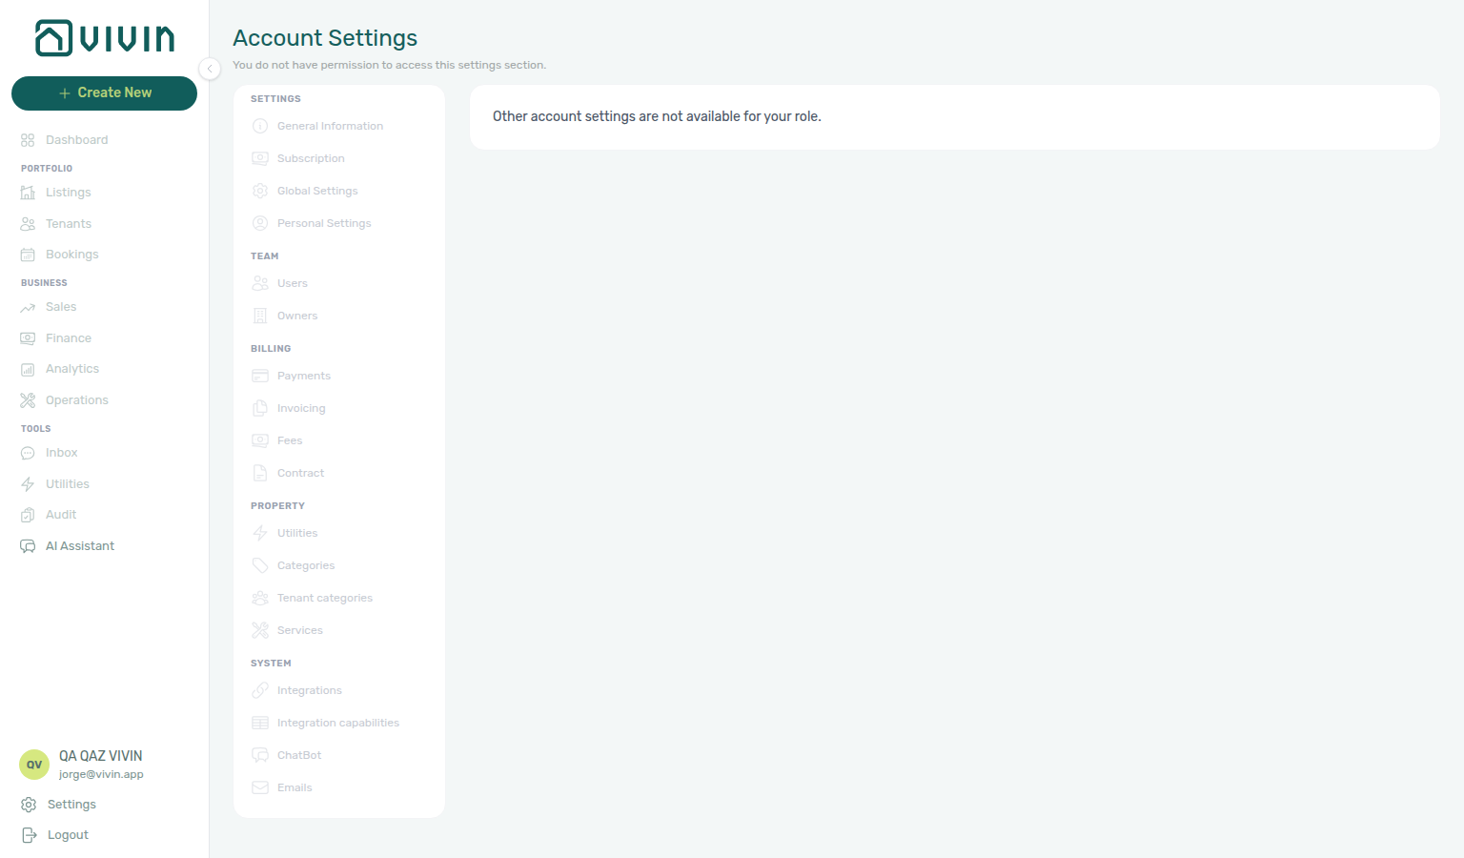Log out using Logout link
The height and width of the screenshot is (858, 1464).
tap(68, 835)
